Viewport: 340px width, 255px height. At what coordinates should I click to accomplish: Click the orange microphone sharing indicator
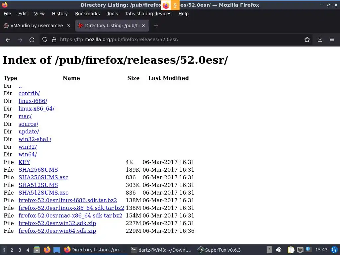(175, 5)
